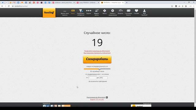Select the 'из диапазона' radio option
Screen dimensions: 196x110
(x=86, y=74)
